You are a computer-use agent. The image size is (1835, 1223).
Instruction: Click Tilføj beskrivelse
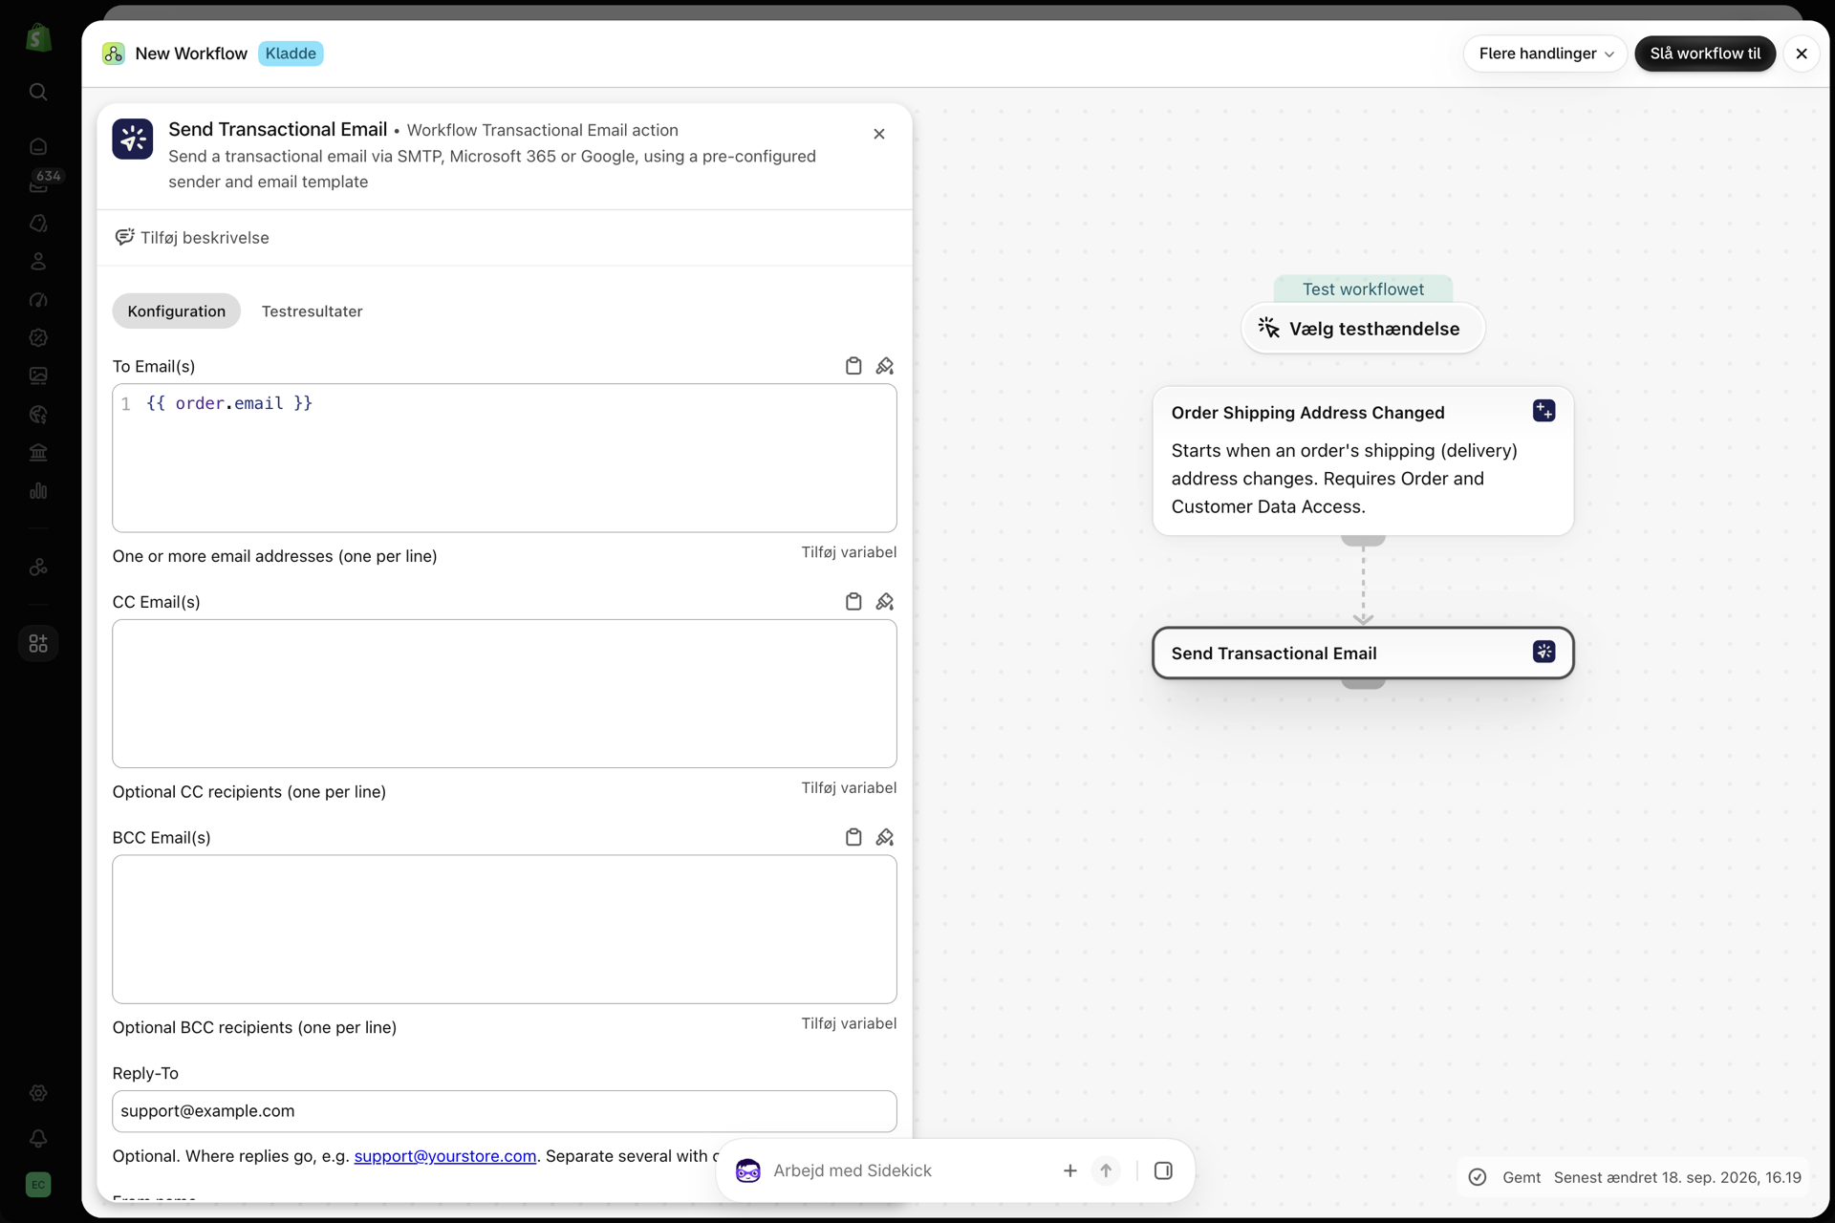[x=192, y=237]
